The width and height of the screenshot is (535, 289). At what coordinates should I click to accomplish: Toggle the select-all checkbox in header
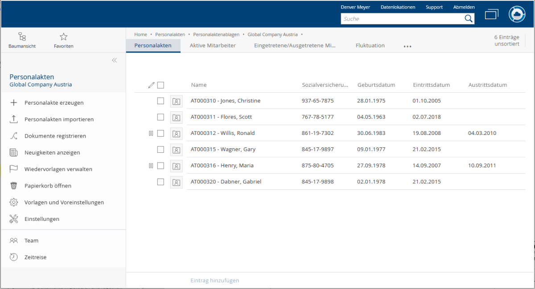pos(160,85)
